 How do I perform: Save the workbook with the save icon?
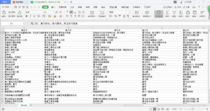[x=16, y=7]
